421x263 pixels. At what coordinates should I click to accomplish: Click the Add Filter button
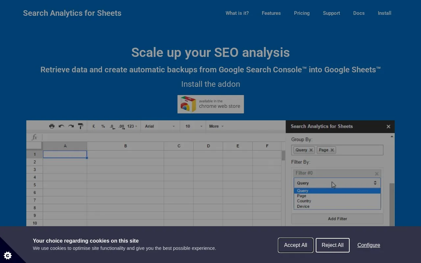coord(337,219)
